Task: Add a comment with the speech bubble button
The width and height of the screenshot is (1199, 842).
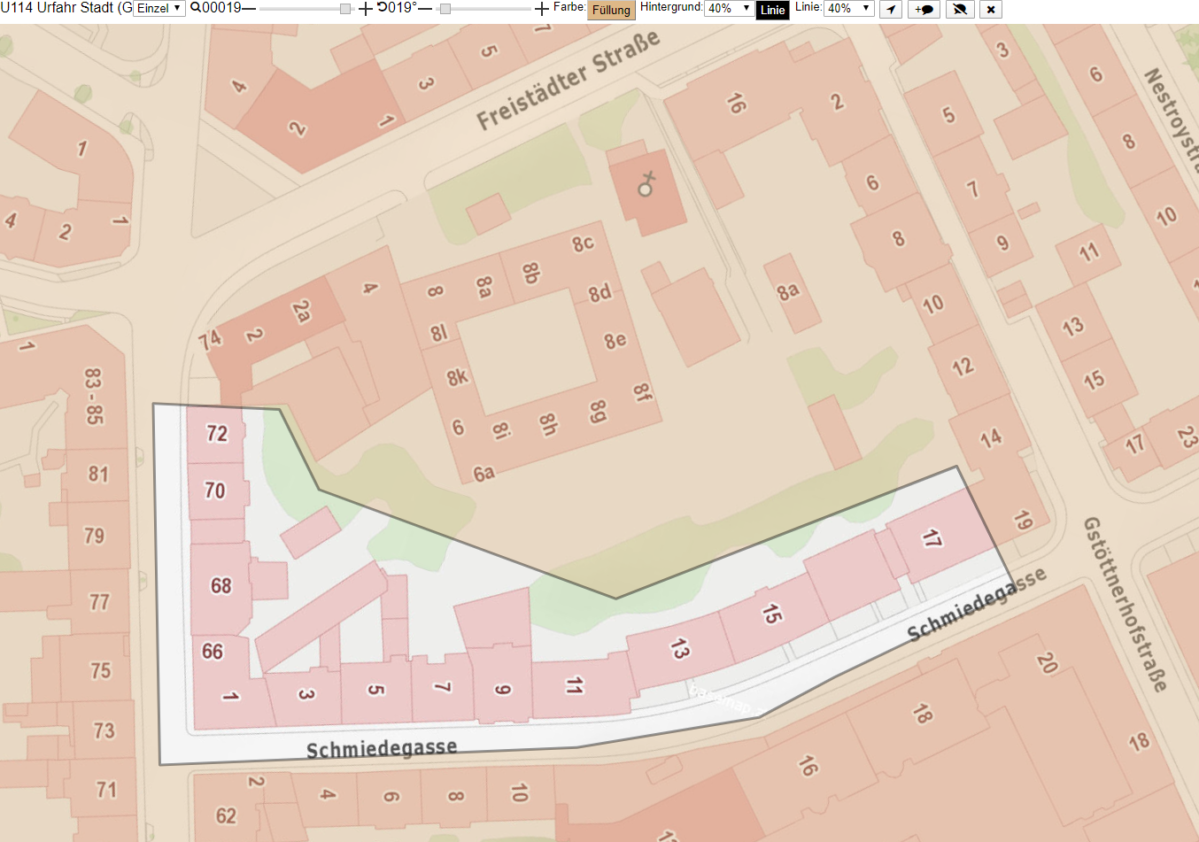Action: [x=924, y=9]
